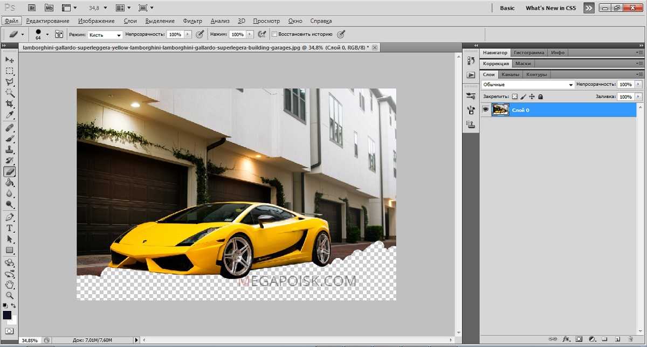This screenshot has height=347, width=647.
Task: Open the Режим Кисть dropdown
Action: coord(105,34)
